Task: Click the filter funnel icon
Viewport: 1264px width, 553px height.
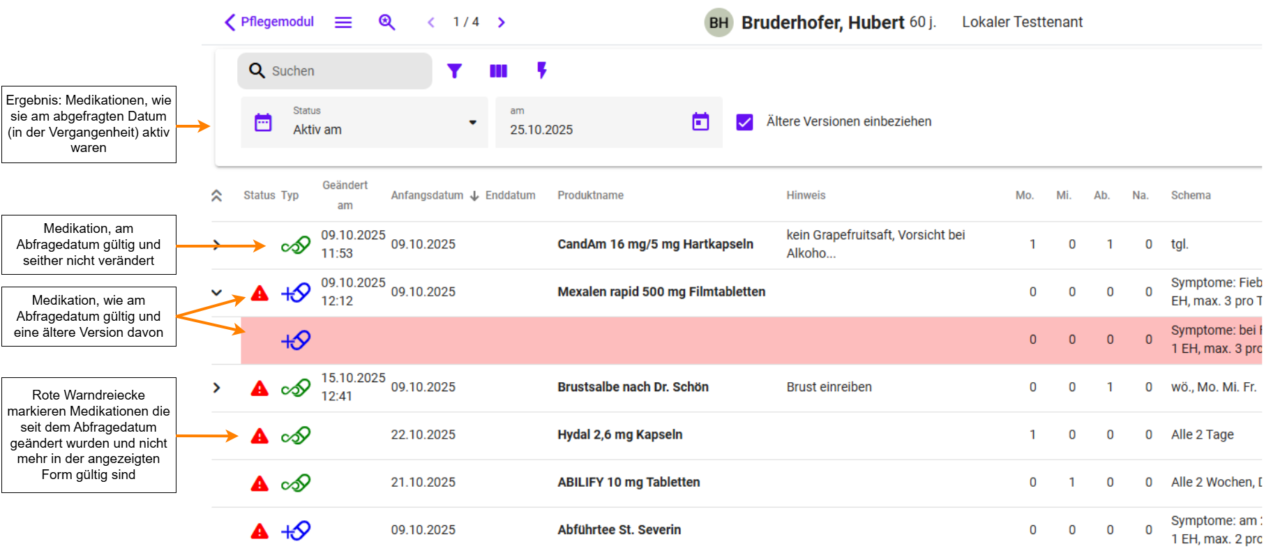Action: click(454, 71)
